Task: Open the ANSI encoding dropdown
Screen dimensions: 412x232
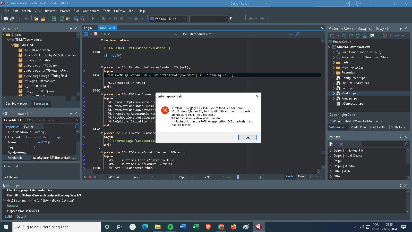Action: click(223, 177)
